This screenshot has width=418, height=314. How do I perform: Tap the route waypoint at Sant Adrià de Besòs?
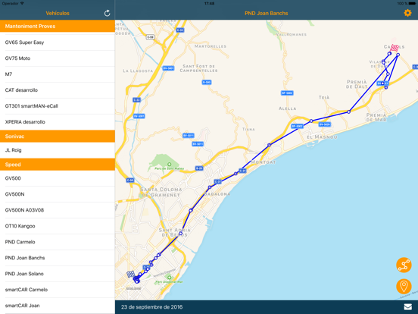180,234
